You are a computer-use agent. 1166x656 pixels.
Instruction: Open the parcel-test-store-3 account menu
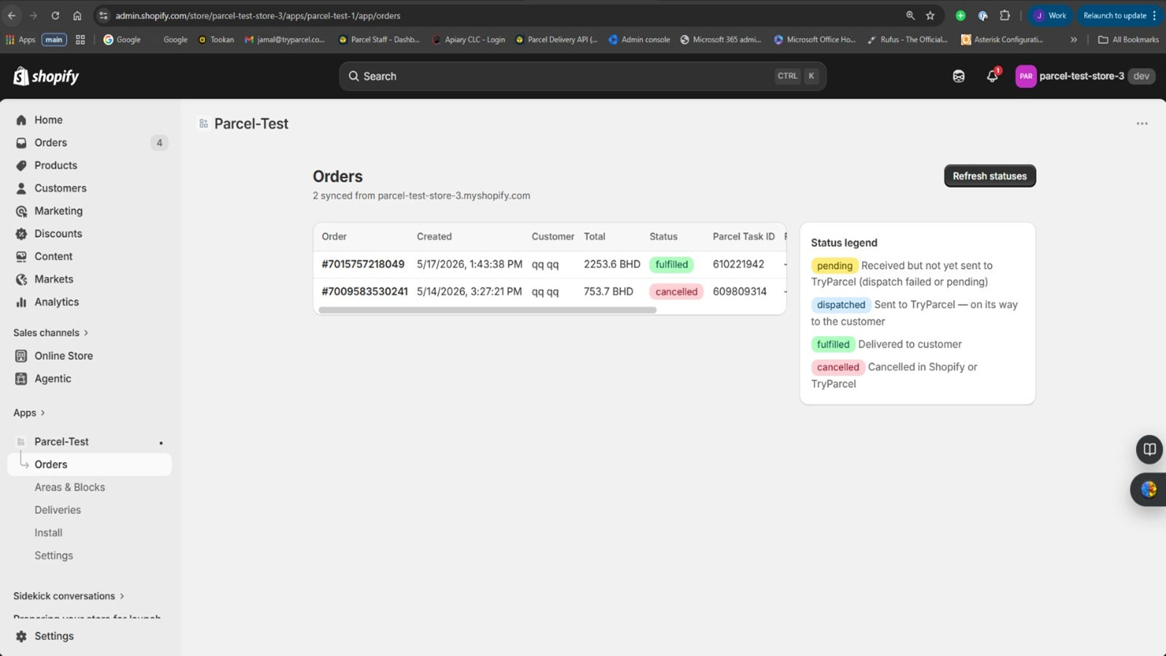[1085, 76]
